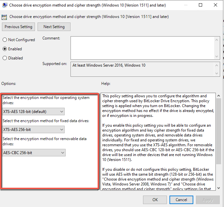Open the fixed data drives encryption dropdown
Viewport: 224px width, 207px height.
[x=33, y=130]
